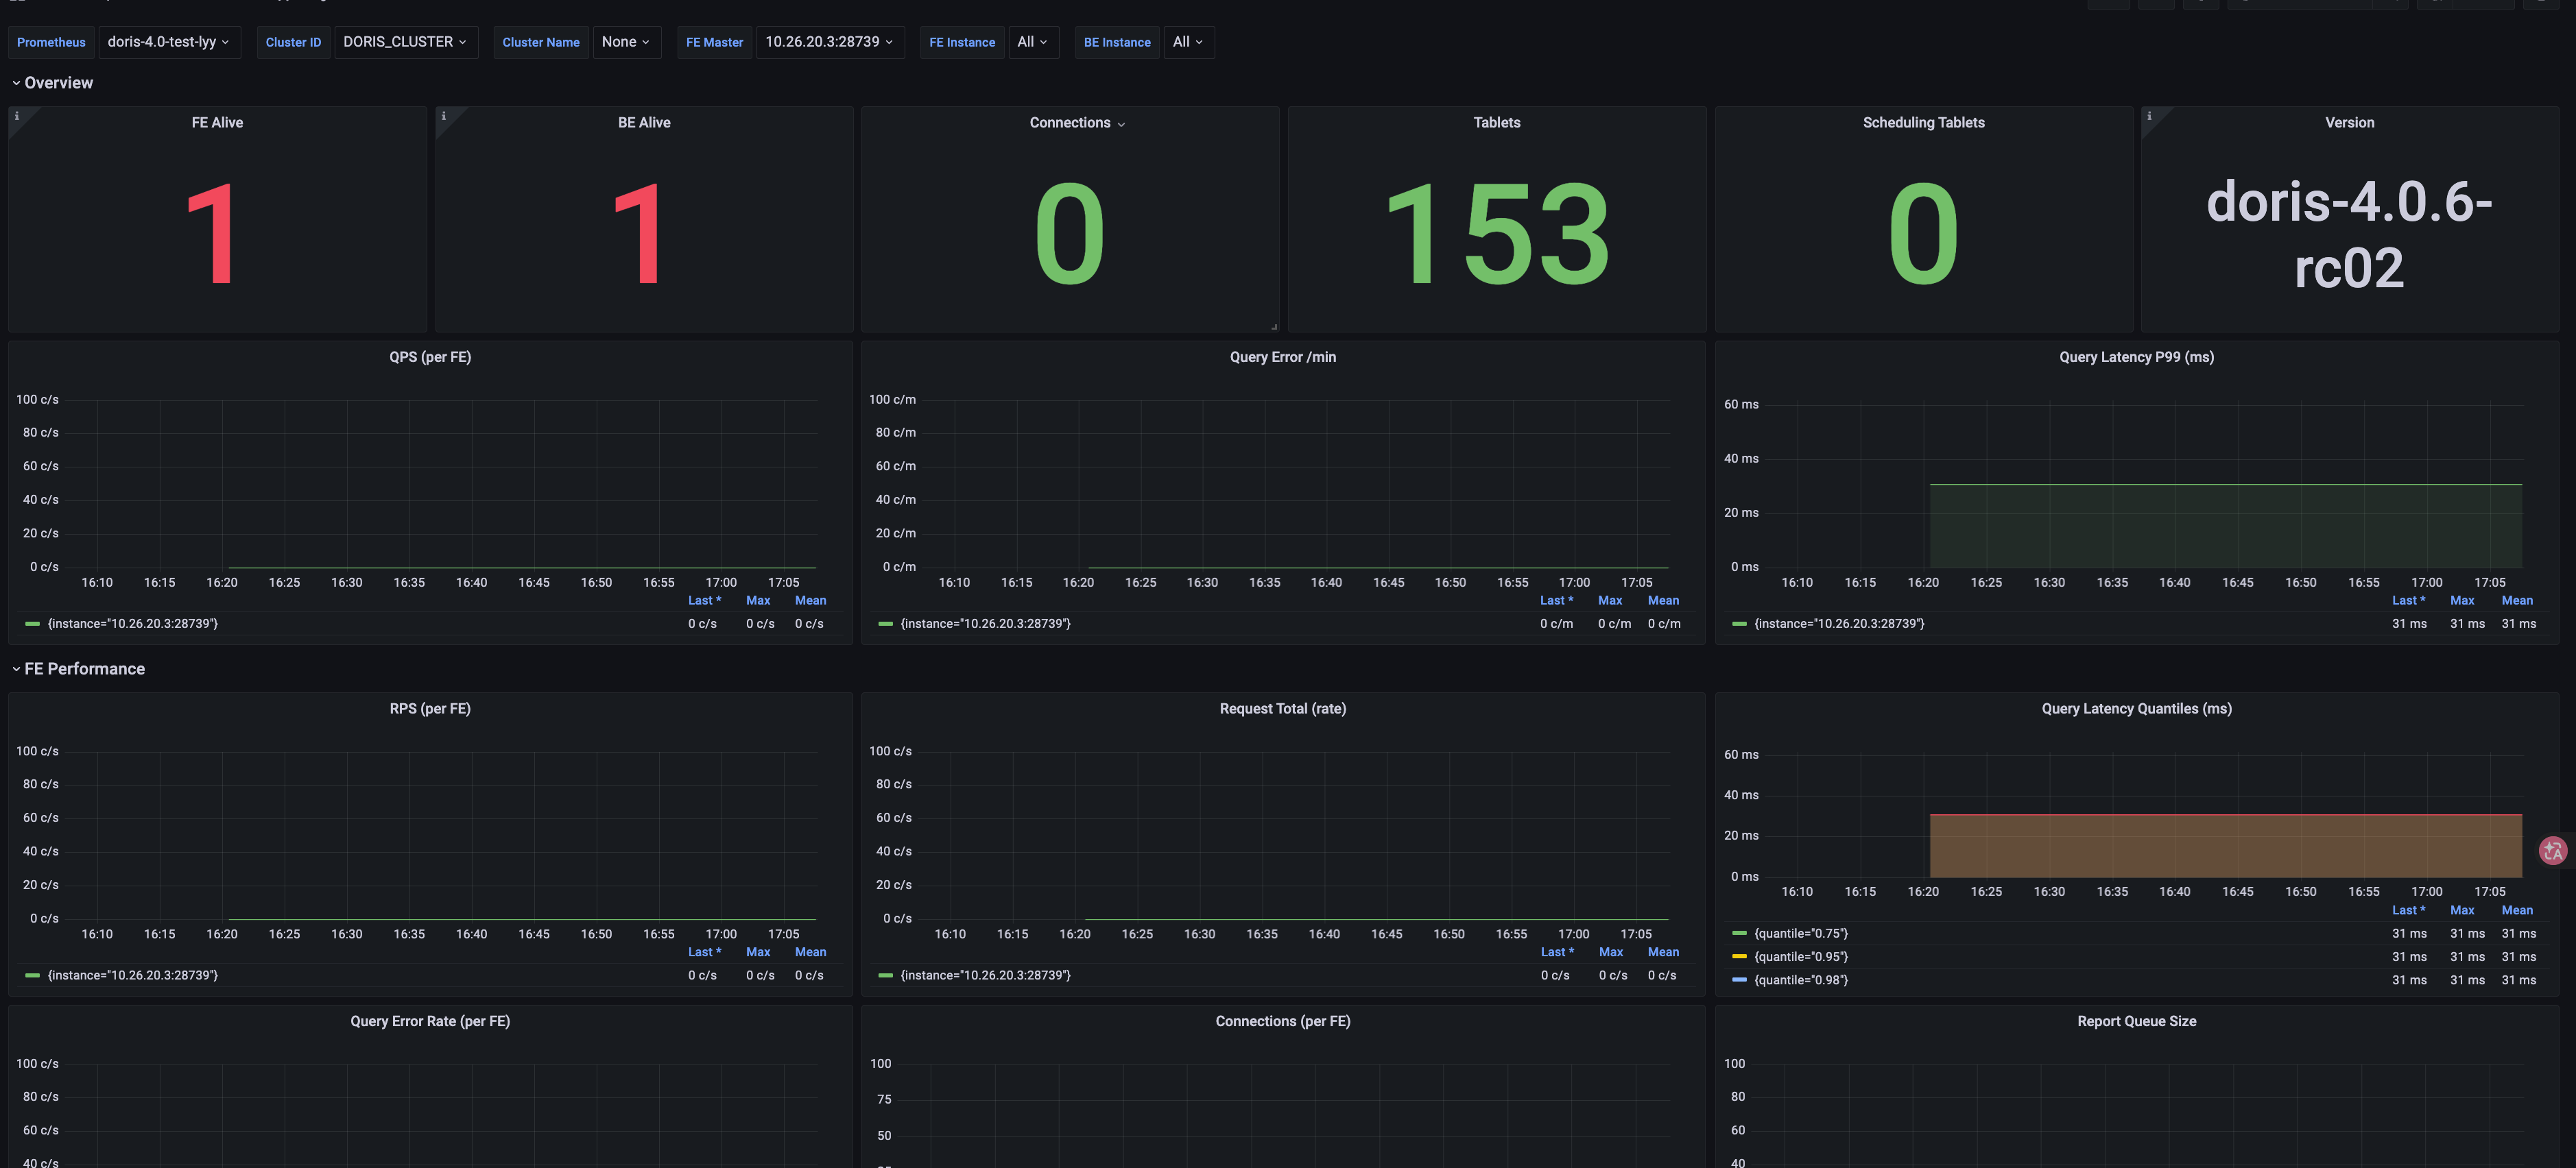Image resolution: width=2576 pixels, height=1168 pixels.
Task: Sort Query Latency P99 legend by Mean
Action: pos(2517,600)
